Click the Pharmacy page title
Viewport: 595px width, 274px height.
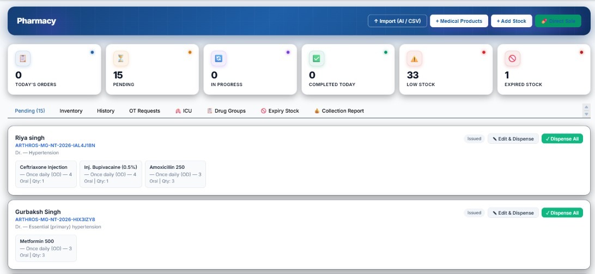tap(37, 21)
